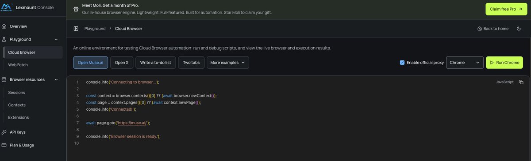Click the play icon in Run Chrome
The height and width of the screenshot is (161, 531).
(x=492, y=63)
